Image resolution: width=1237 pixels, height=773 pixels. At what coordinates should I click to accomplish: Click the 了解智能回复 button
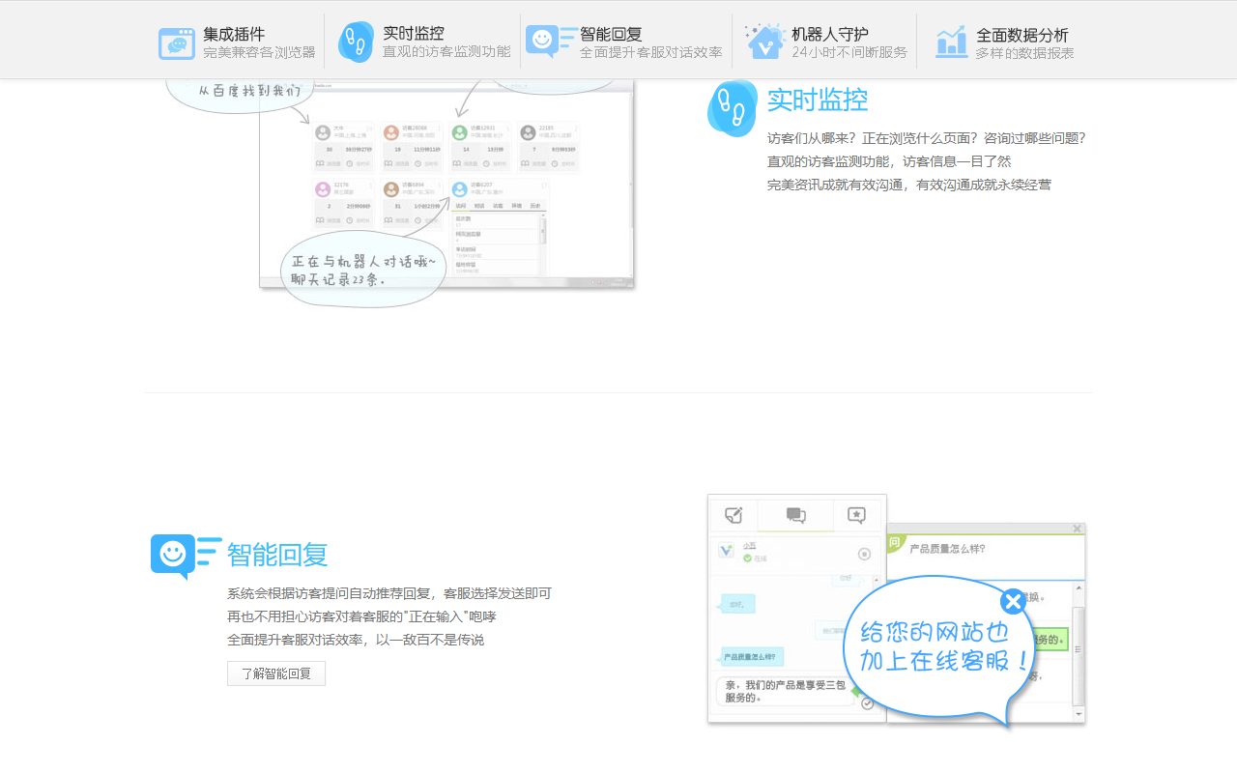coord(276,673)
